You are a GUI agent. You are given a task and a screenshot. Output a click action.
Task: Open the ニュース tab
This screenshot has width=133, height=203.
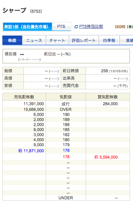[x=34, y=40]
